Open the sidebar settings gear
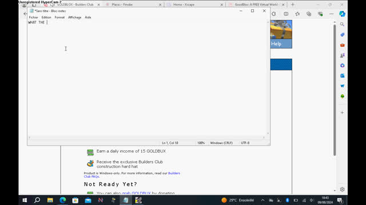This screenshot has height=205, width=366. pos(342,190)
